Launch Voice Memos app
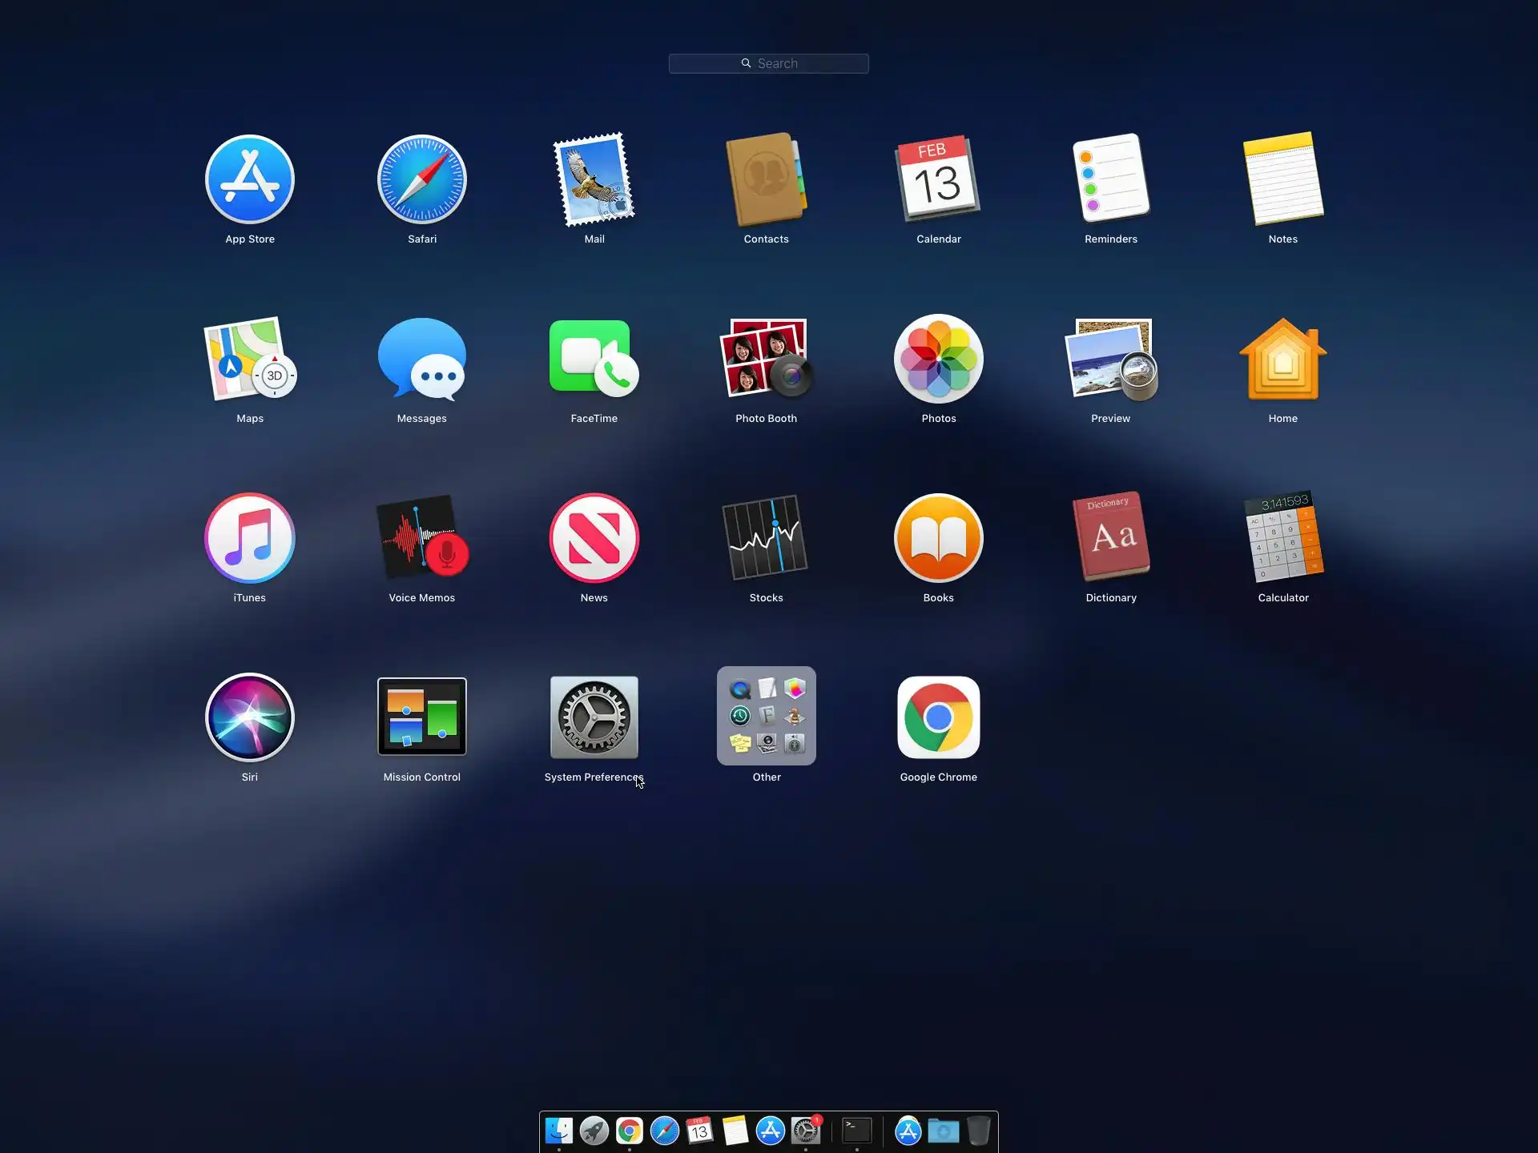 click(x=422, y=538)
